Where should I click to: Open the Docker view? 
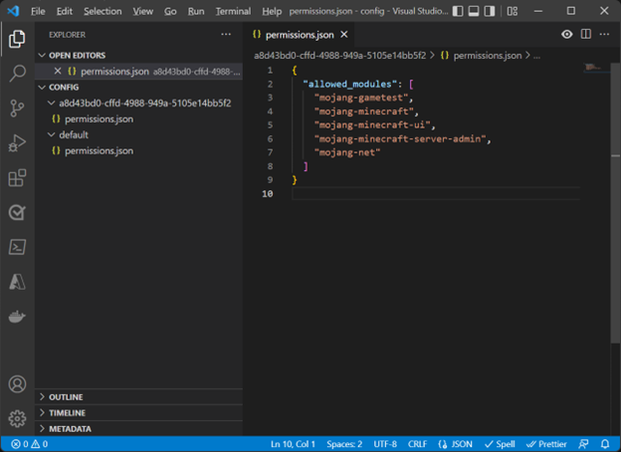17,317
